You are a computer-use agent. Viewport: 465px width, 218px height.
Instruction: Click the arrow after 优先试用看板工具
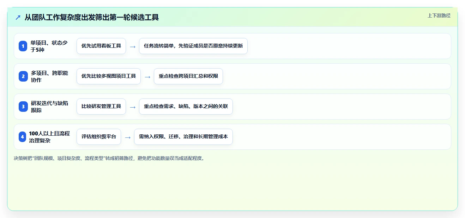[x=133, y=46]
